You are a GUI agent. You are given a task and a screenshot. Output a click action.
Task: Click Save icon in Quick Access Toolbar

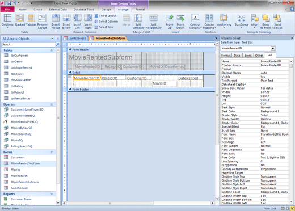[9, 3]
